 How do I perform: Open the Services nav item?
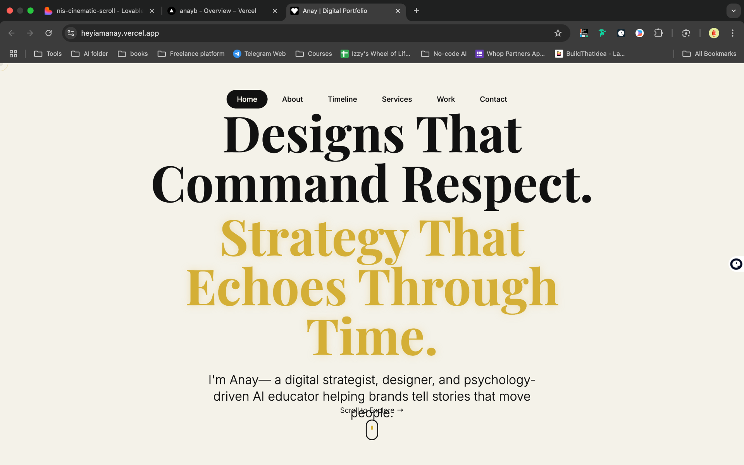coord(396,99)
